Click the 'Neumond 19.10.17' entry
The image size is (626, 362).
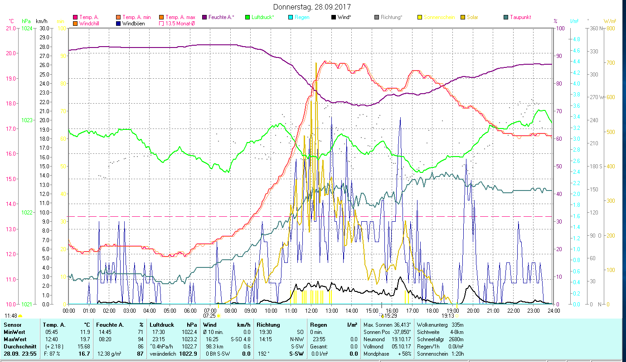pyautogui.click(x=387, y=339)
